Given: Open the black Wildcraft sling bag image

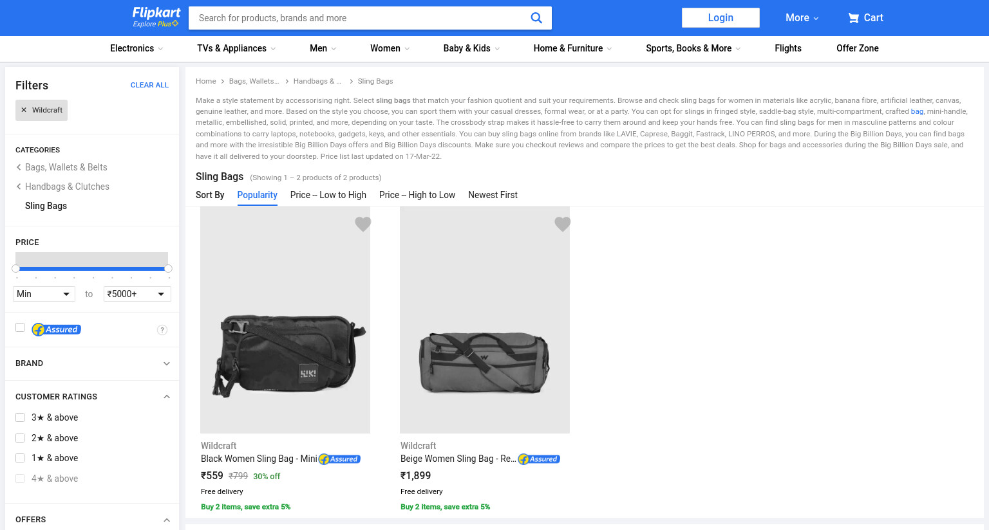Looking at the screenshot, I should pyautogui.click(x=285, y=320).
